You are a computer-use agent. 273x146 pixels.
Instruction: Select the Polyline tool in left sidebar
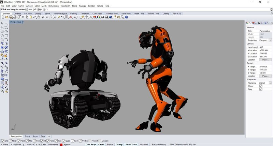tap(2, 27)
